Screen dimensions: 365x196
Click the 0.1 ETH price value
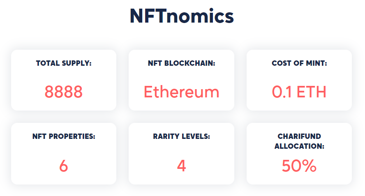(299, 92)
